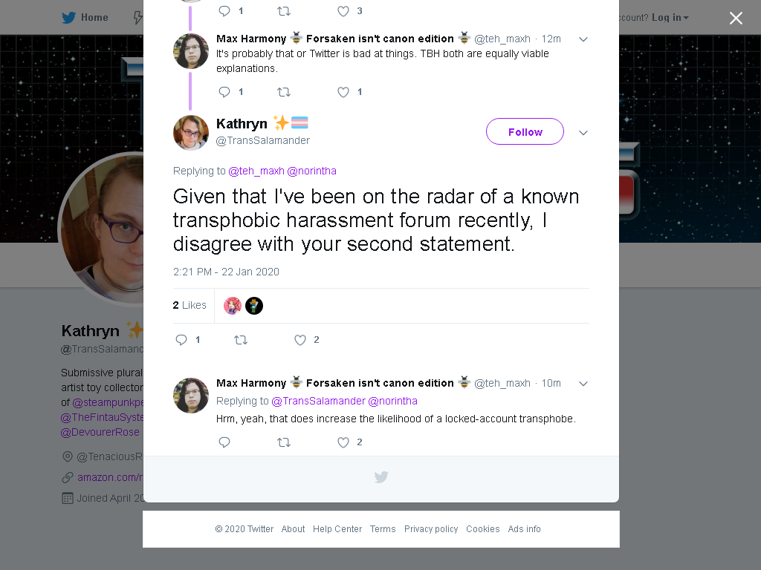Open options chevron next to Follow button
This screenshot has width=761, height=570.
coord(583,132)
